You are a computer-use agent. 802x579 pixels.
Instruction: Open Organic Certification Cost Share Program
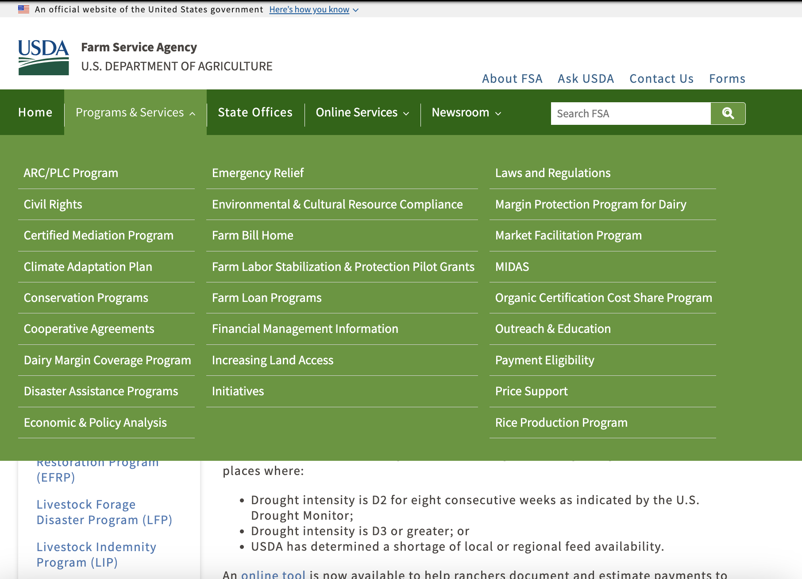pos(604,298)
